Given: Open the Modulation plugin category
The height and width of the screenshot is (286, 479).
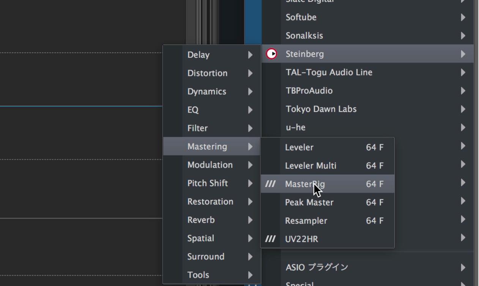Looking at the screenshot, I should tap(212, 165).
